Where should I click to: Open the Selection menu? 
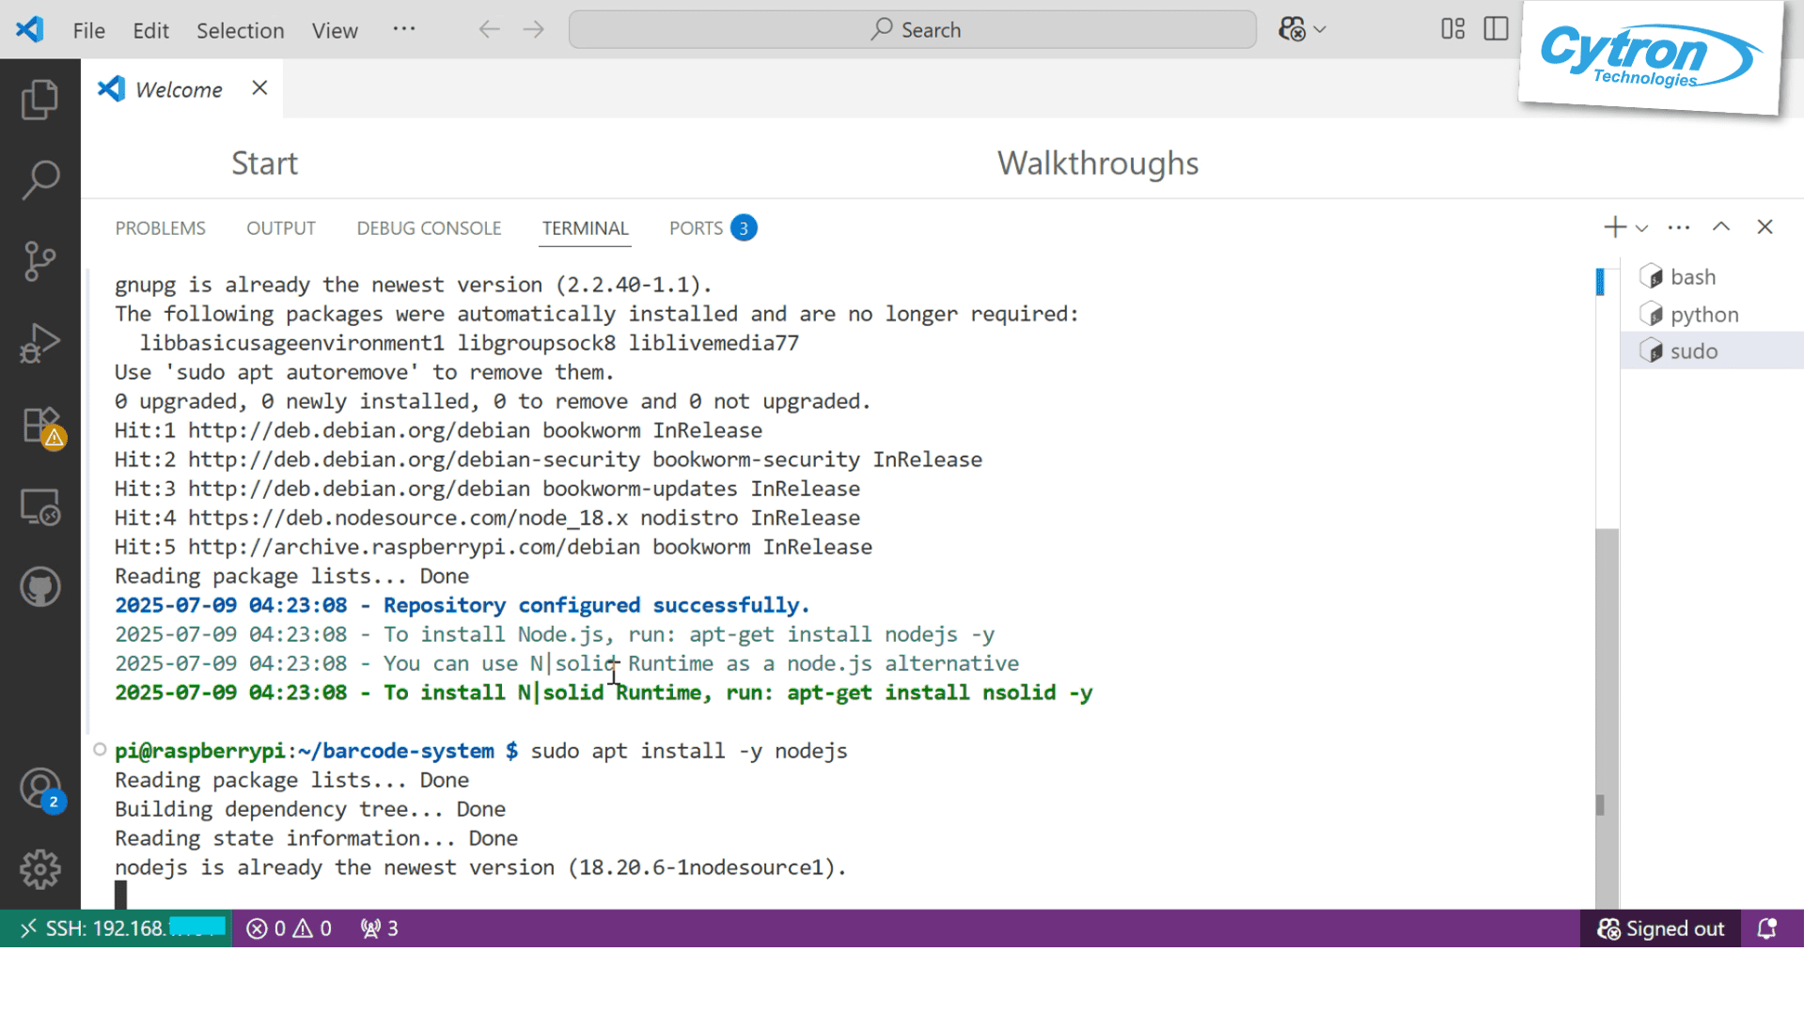pos(240,30)
